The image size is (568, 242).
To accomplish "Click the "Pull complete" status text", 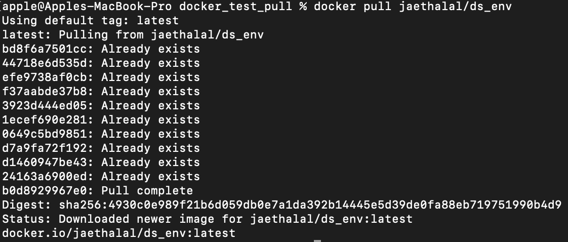I will coord(147,191).
